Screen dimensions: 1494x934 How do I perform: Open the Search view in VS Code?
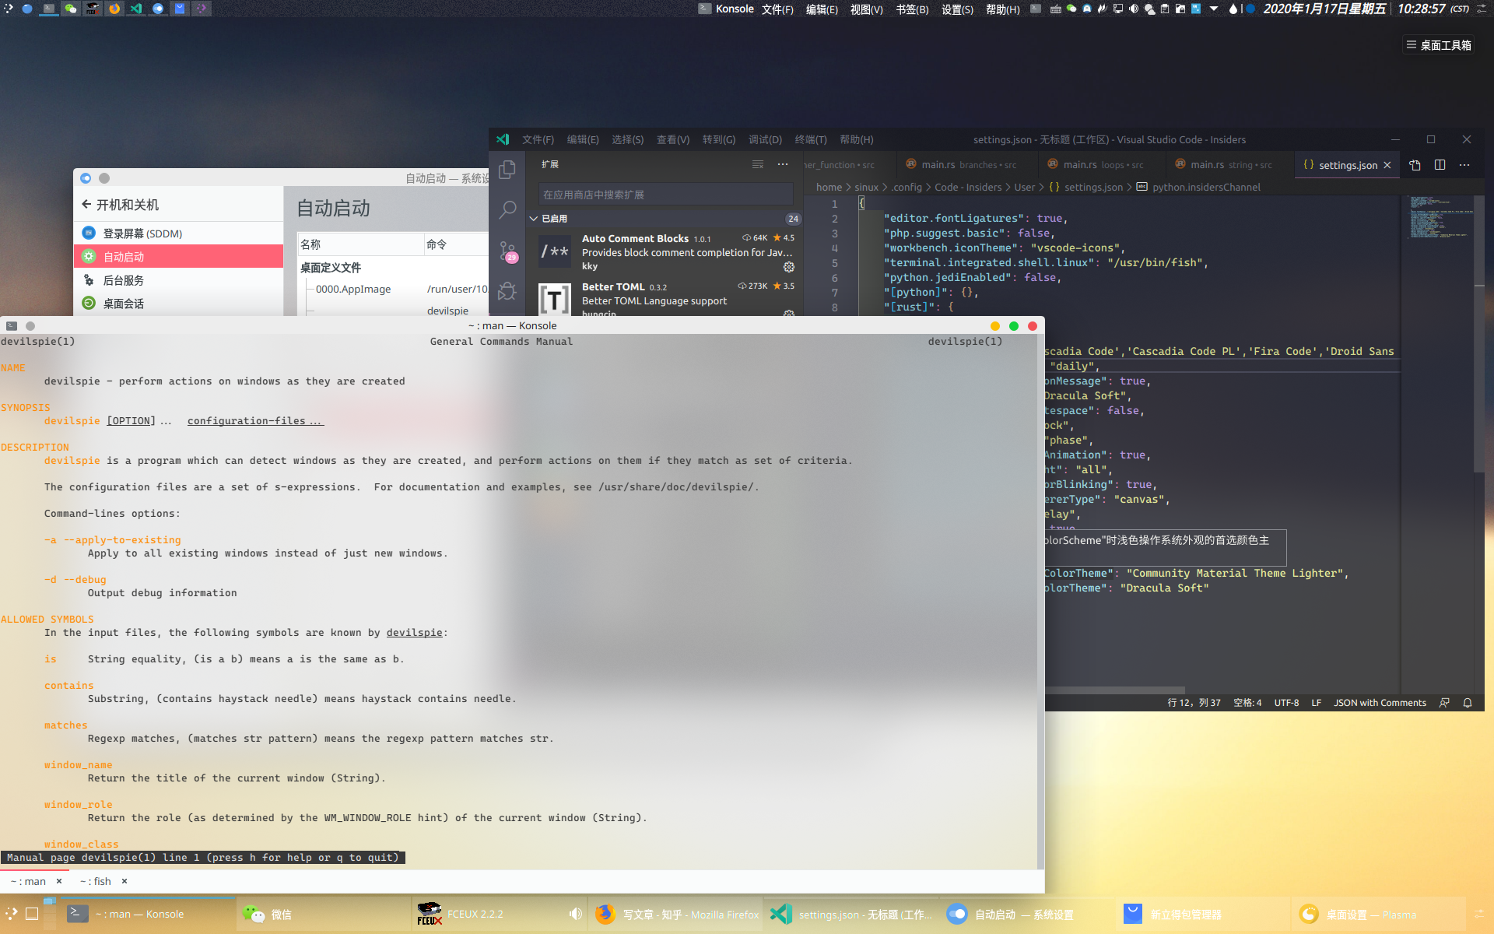click(507, 209)
